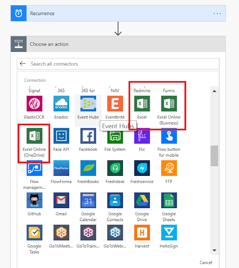Select the GoToMeeting connector
Viewport: 239px width, 268px height.
(61, 232)
